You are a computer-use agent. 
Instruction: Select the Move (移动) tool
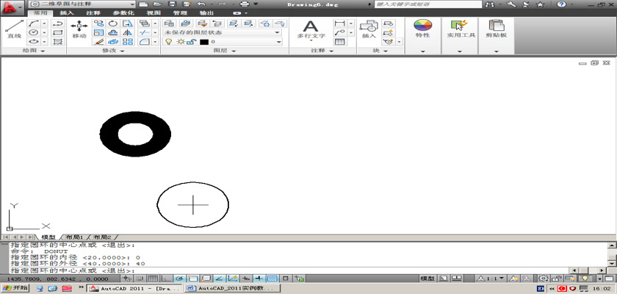(79, 29)
